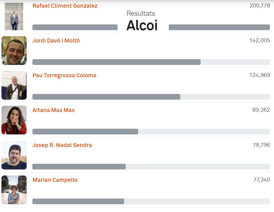Screen dimensions: 274x212
Task: Click Pau Torregrossa's results progress bar
Action: [151, 97]
